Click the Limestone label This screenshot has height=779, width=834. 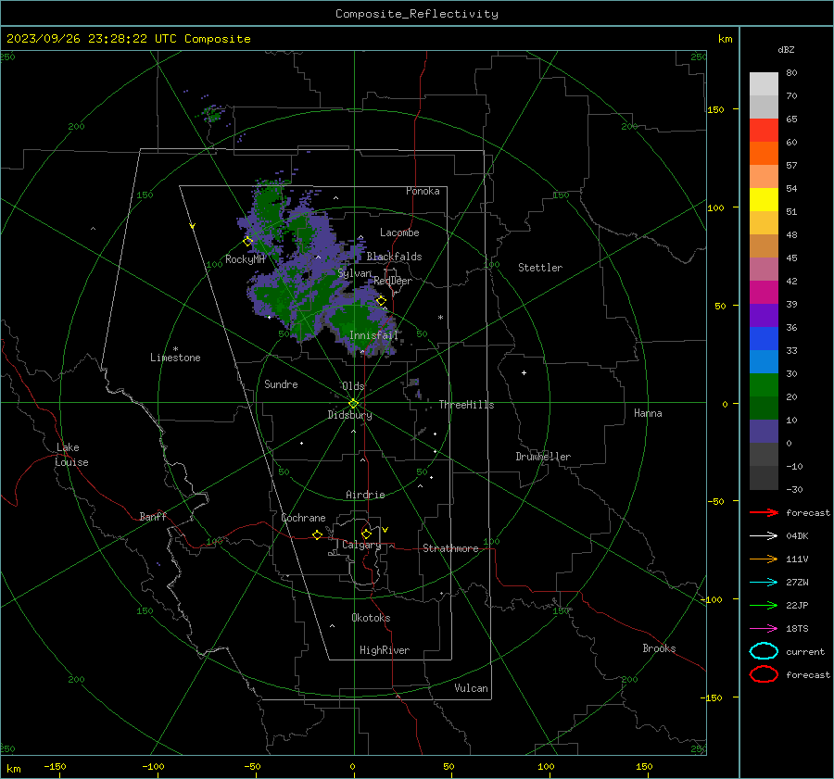tap(175, 358)
